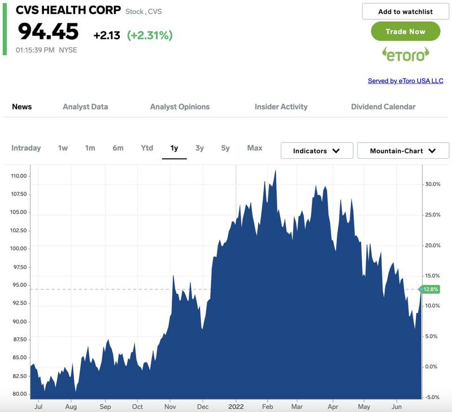Change chart range to 5y
This screenshot has width=452, height=412.
coord(225,148)
